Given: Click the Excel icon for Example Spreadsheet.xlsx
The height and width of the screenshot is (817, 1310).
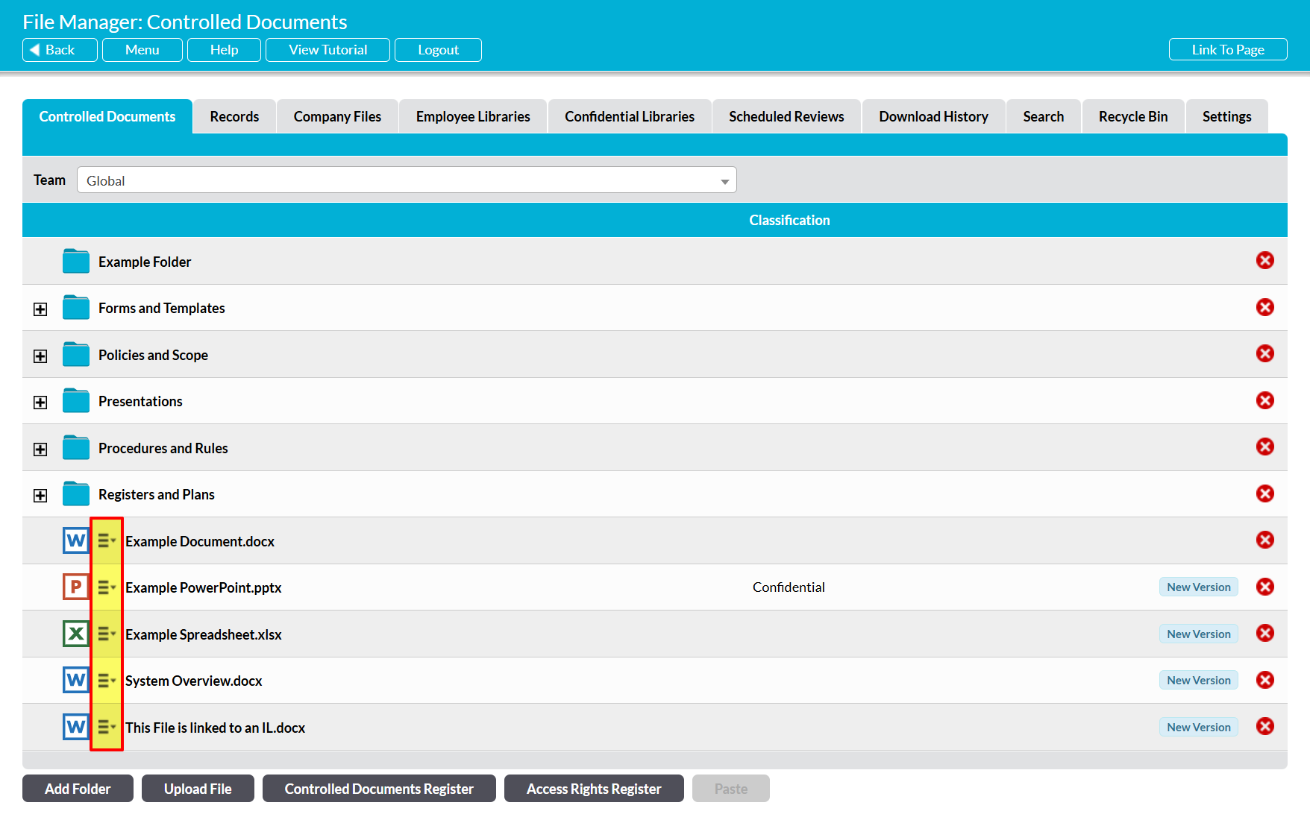Looking at the screenshot, I should pos(75,634).
